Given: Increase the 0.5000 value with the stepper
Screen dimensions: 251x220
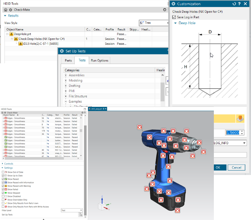Looking at the screenshot, I should [242, 131].
